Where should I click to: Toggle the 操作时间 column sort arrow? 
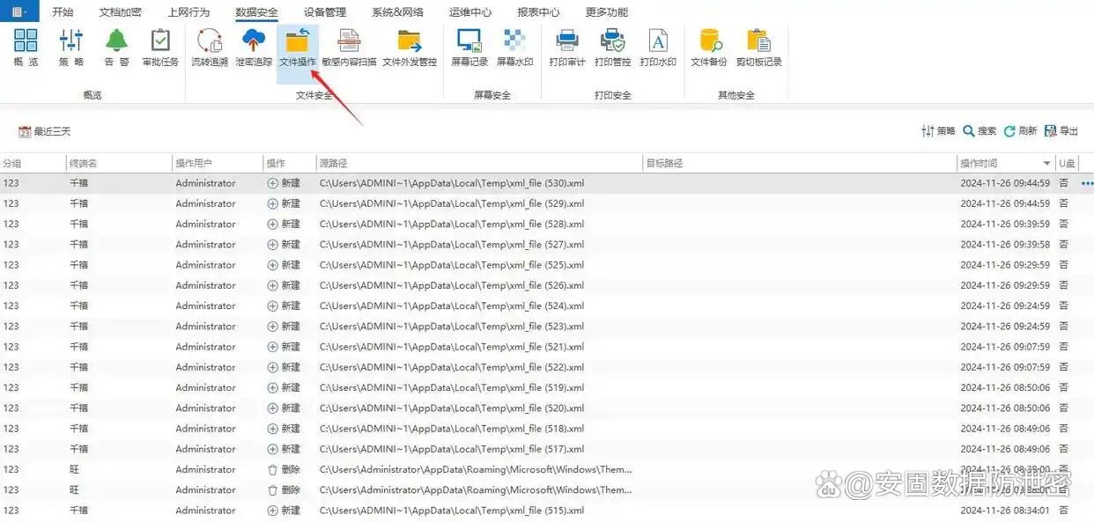[x=1047, y=164]
